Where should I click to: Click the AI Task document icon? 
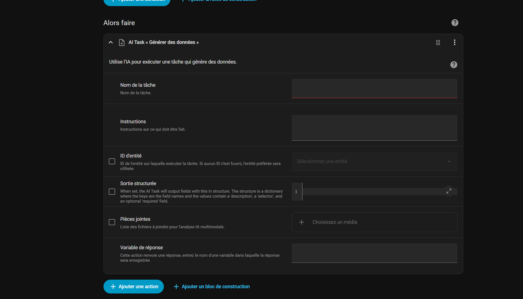[121, 43]
